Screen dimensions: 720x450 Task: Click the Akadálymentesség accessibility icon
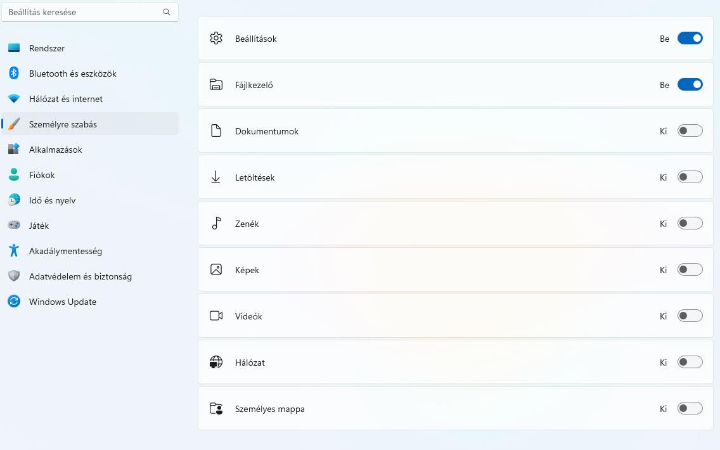(14, 251)
